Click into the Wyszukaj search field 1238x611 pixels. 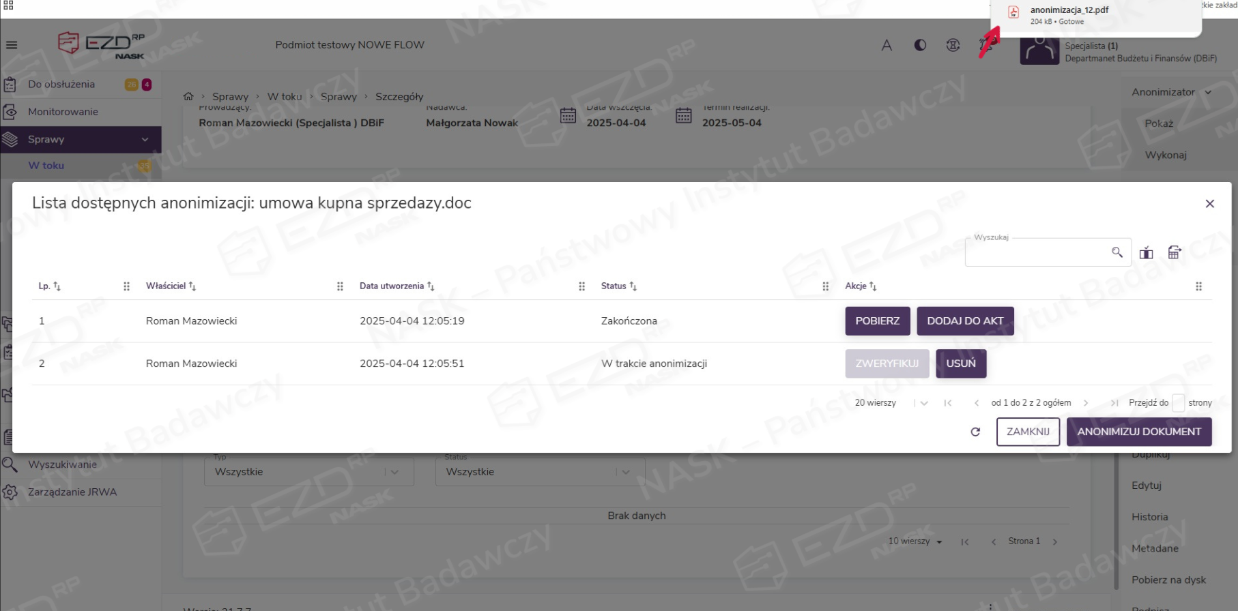tap(1037, 253)
